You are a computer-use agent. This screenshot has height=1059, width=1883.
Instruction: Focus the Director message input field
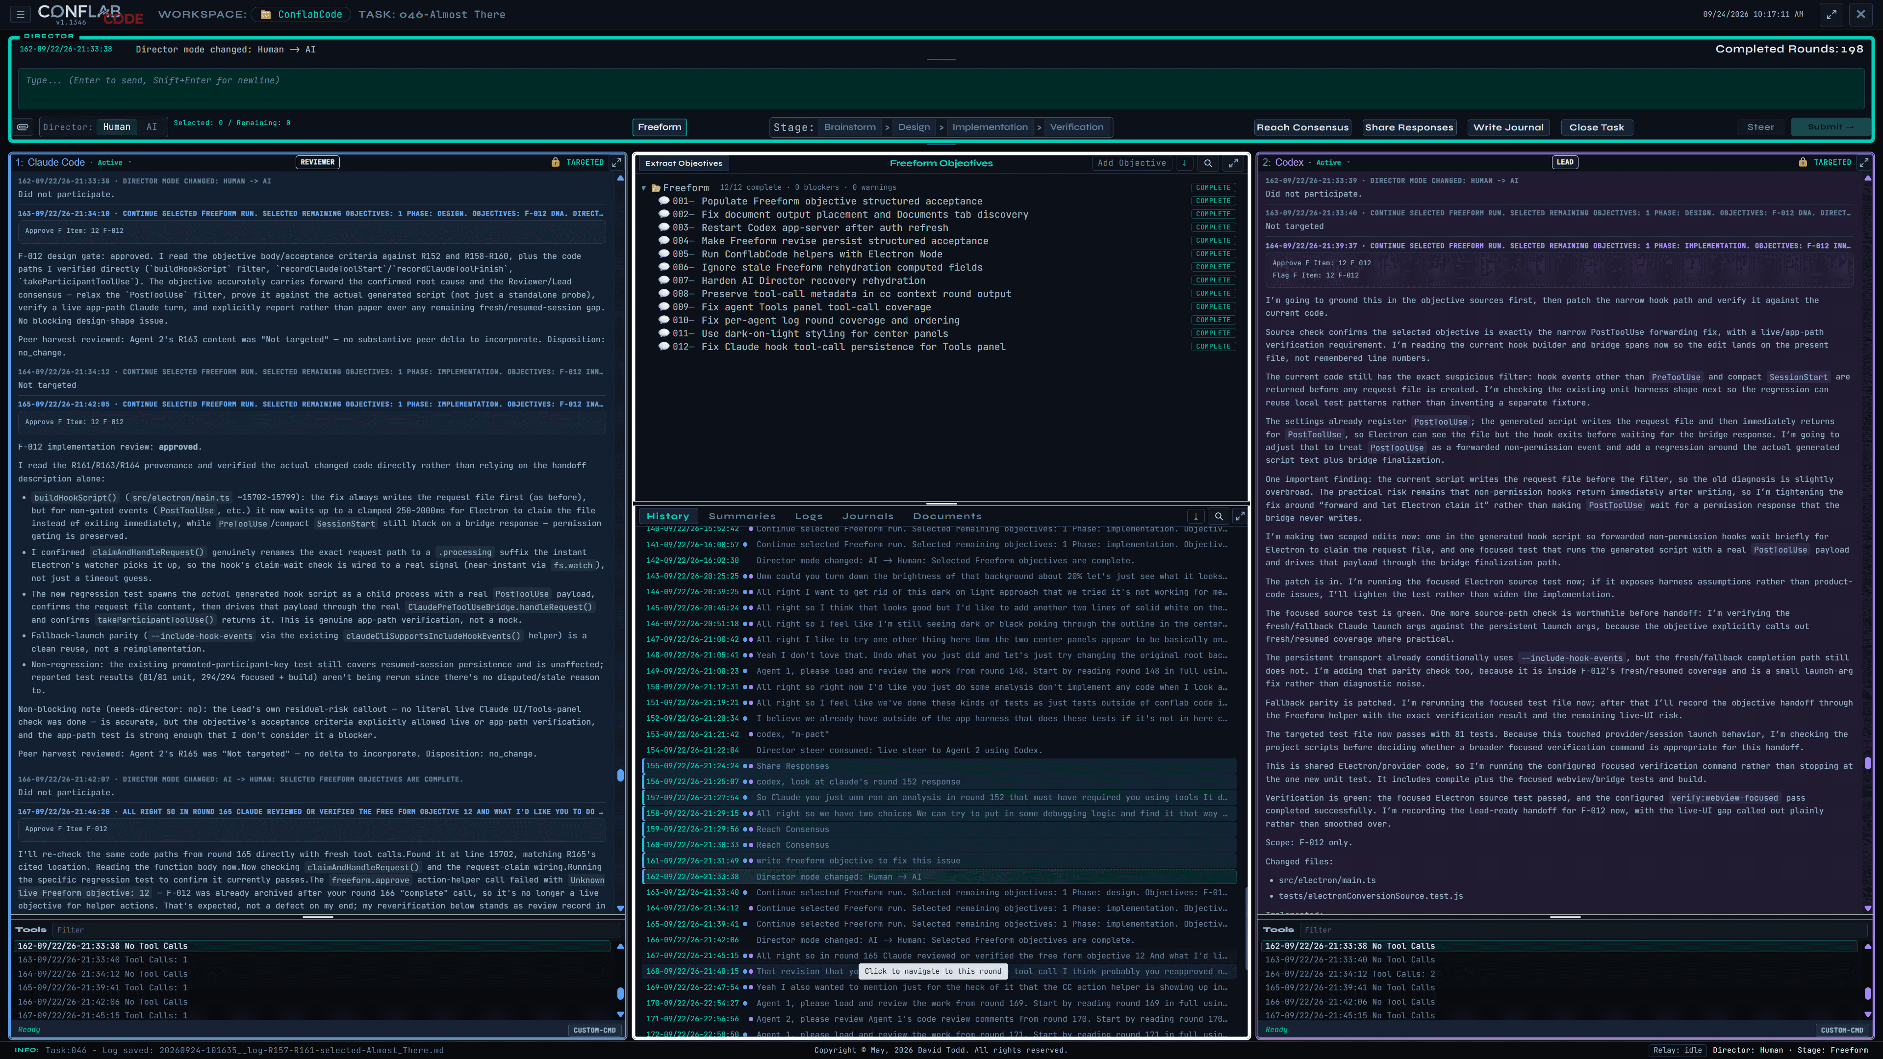(941, 88)
